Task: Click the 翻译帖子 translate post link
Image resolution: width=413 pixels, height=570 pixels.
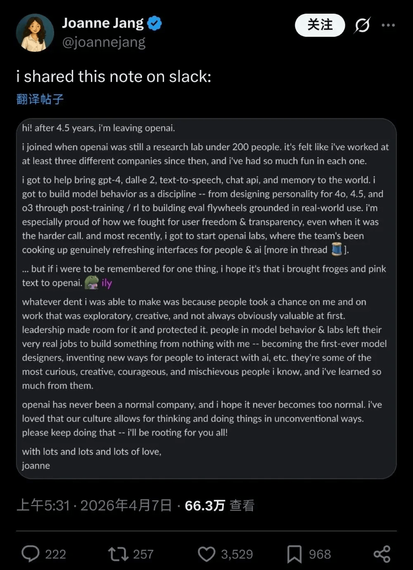Action: point(40,99)
